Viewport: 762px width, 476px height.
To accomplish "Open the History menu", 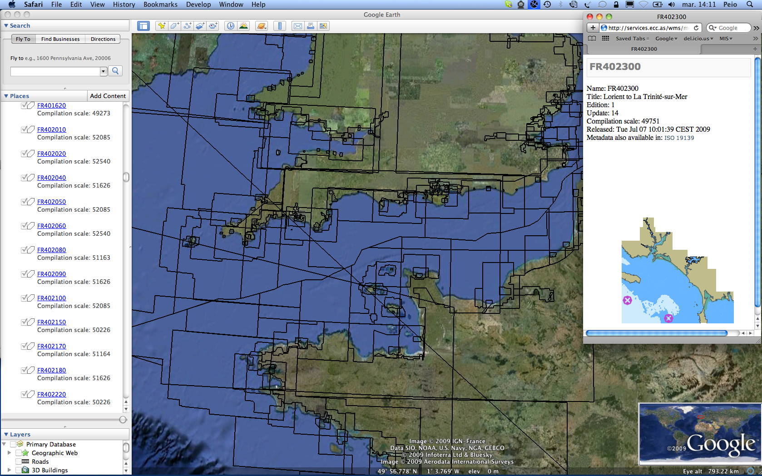I will [x=124, y=5].
